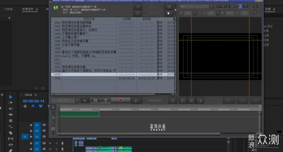
Task: Mute audio track A1
Action: [x=50, y=143]
